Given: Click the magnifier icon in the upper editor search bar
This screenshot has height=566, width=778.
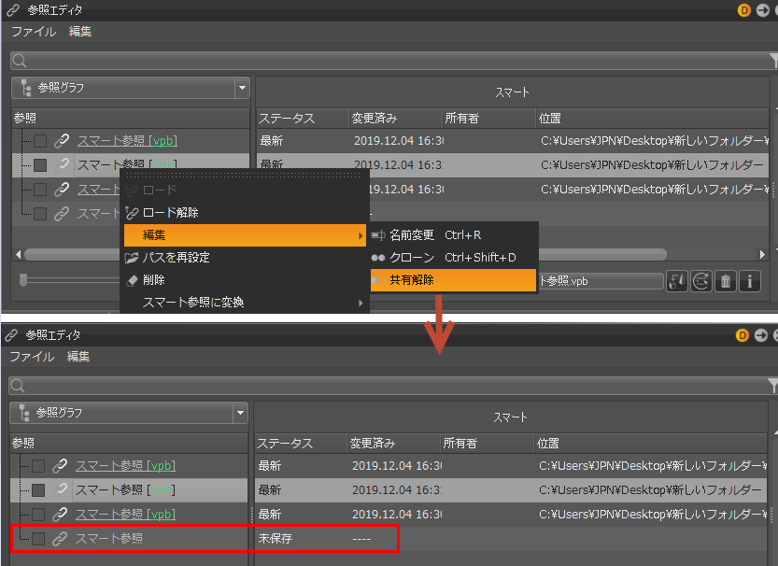Looking at the screenshot, I should click(20, 61).
